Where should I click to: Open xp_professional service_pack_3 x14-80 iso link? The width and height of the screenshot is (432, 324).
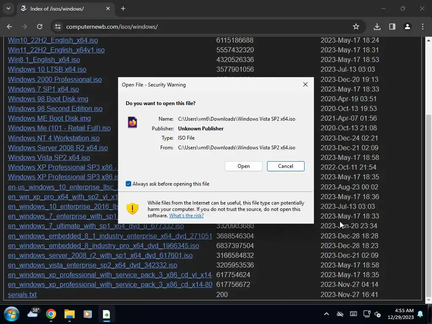point(110,284)
